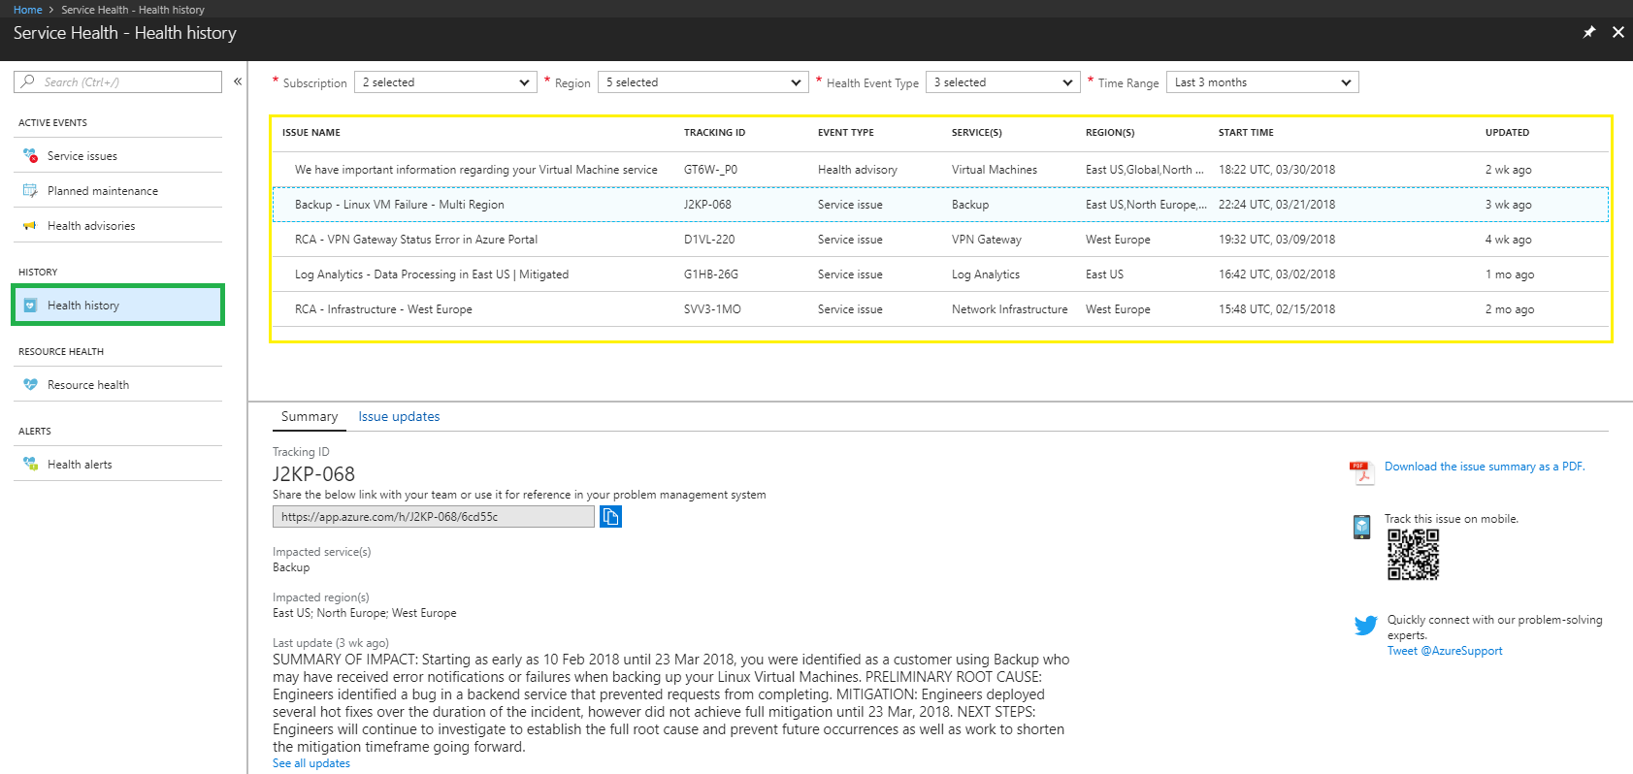Screen dimensions: 1633x774
Task: Click the mobile tracking QR code
Action: pyautogui.click(x=1413, y=555)
